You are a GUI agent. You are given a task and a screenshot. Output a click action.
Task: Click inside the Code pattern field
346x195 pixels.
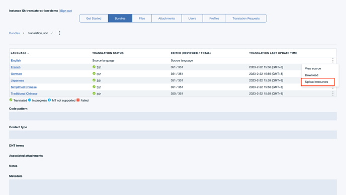[x=173, y=116]
